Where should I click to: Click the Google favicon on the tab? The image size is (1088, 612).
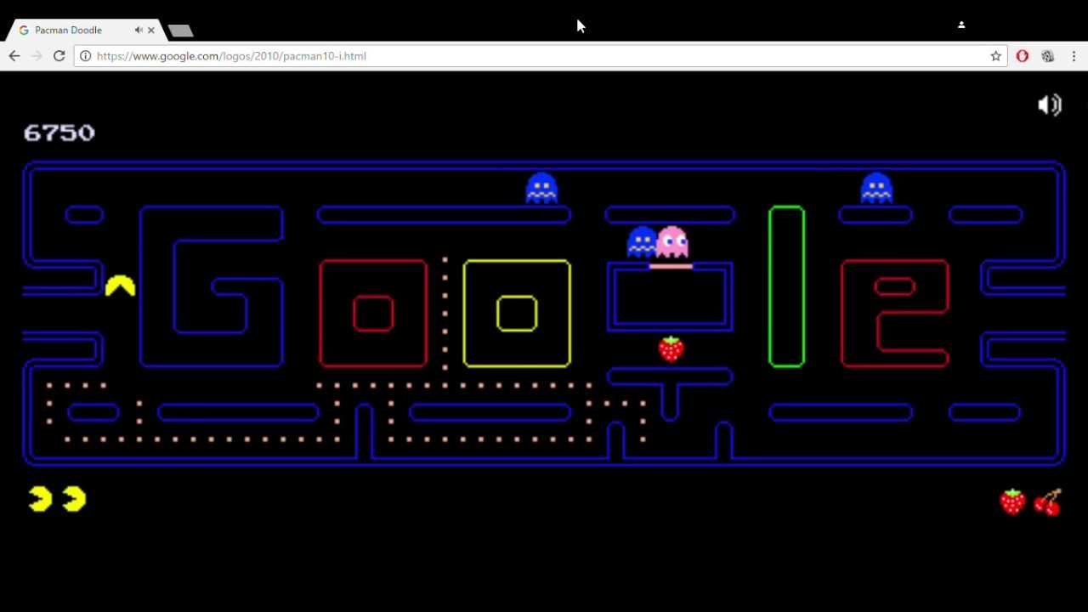24,30
